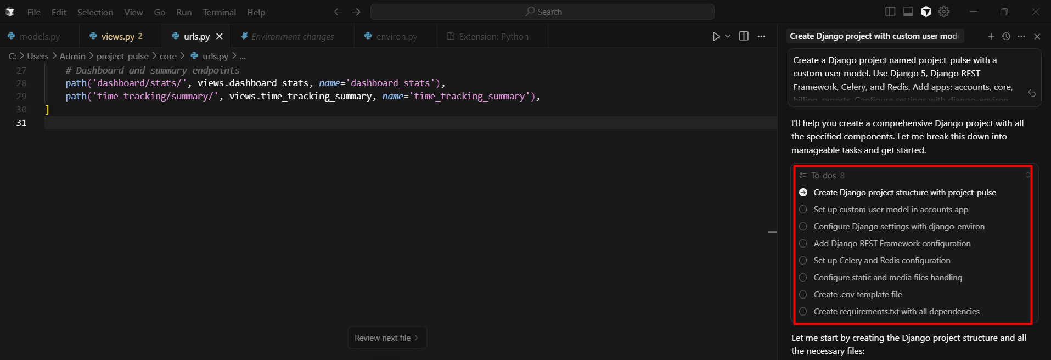This screenshot has height=360, width=1051.
Task: Switch to the Environment changes tab
Action: (x=292, y=36)
